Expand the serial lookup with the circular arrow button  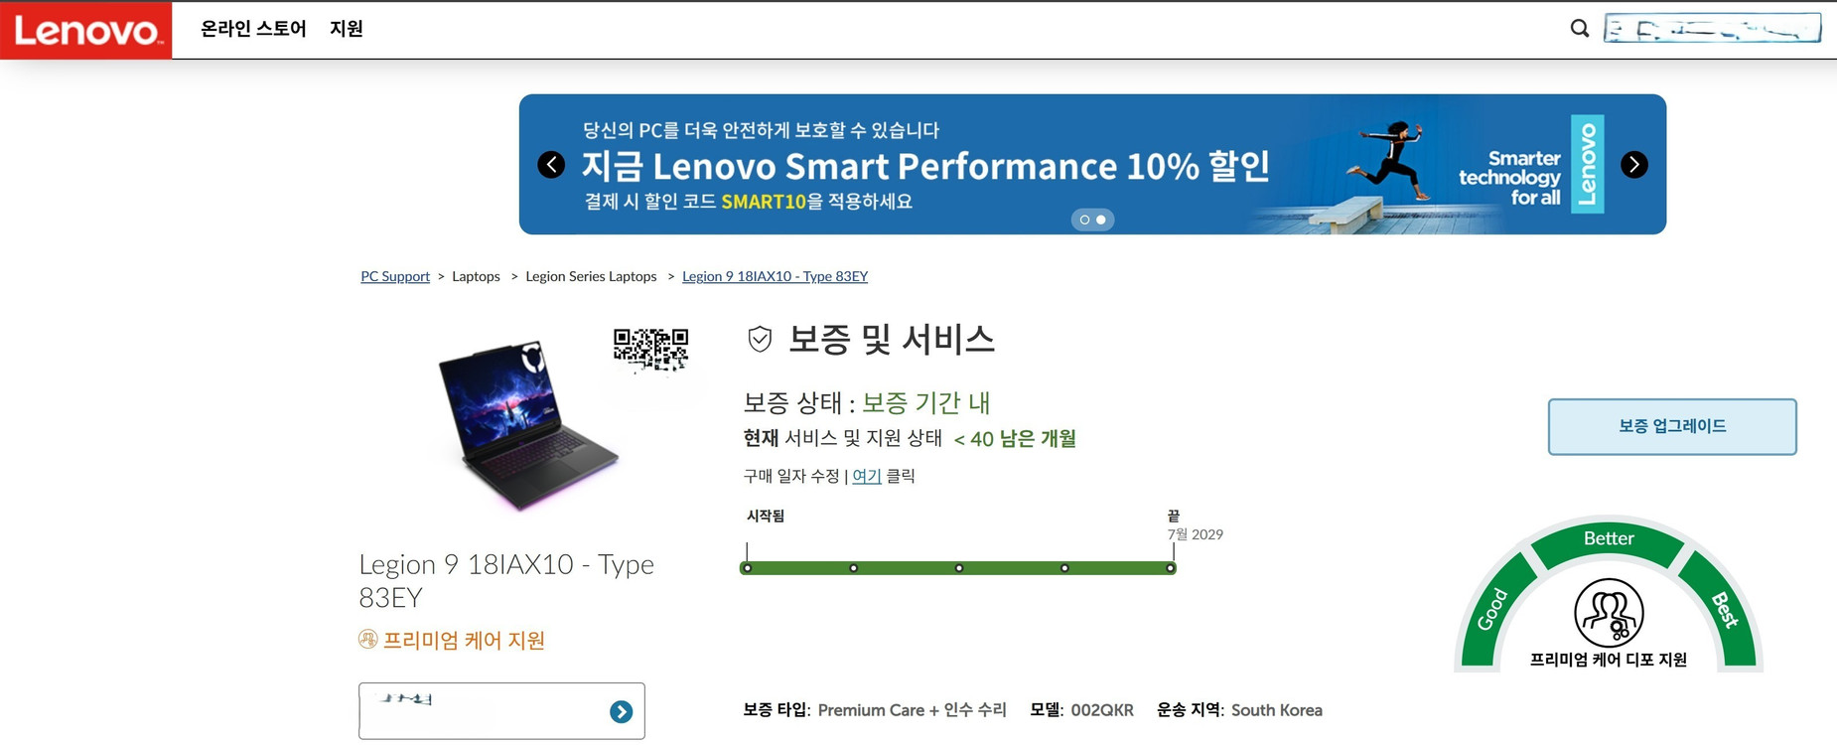[621, 711]
